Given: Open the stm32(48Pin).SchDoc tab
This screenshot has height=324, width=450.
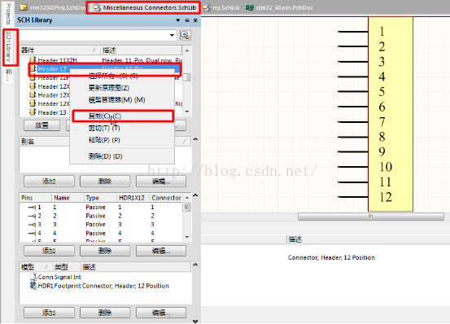Looking at the screenshot, I should click(53, 7).
